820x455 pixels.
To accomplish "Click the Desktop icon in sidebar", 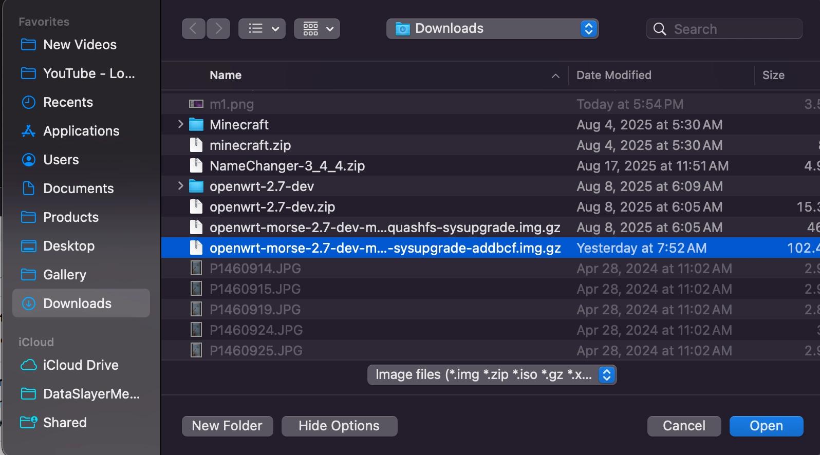I will (x=29, y=246).
